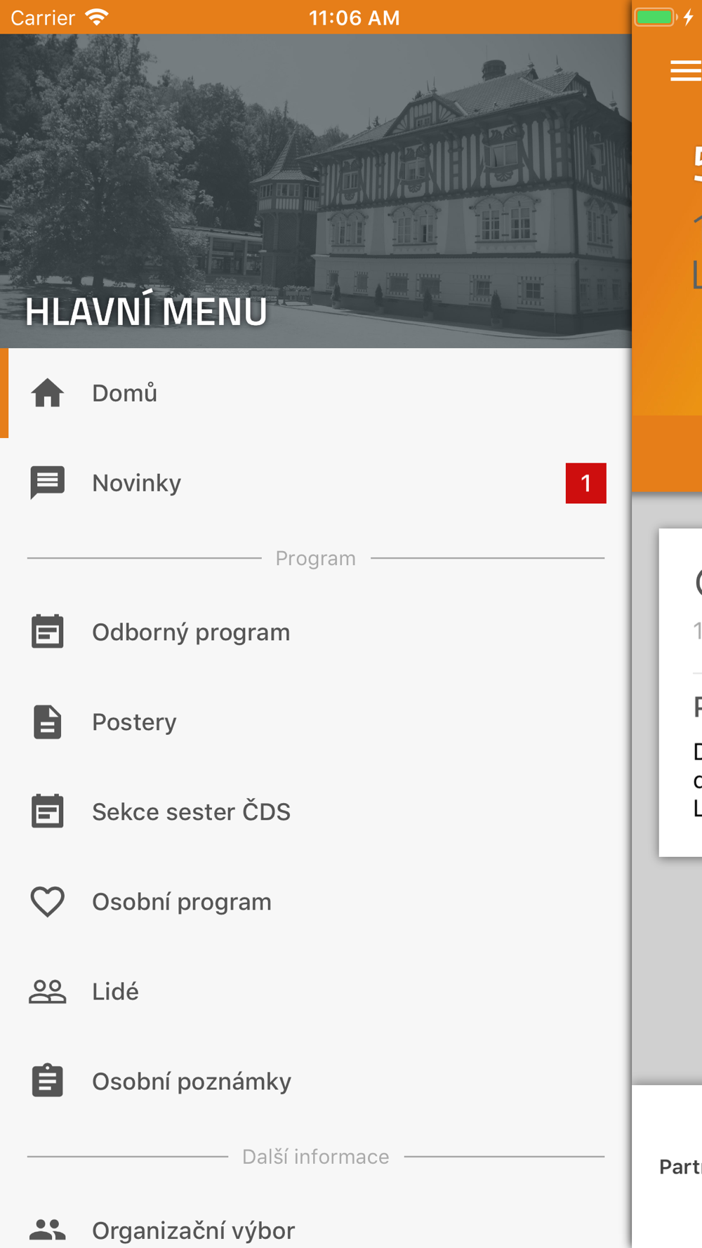Tap the people icon beside Lidé
702x1248 pixels.
[x=48, y=991]
